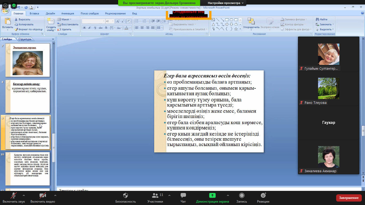Expand the Настройки просмотра dropdown
The image size is (365, 205).
pos(226,3)
